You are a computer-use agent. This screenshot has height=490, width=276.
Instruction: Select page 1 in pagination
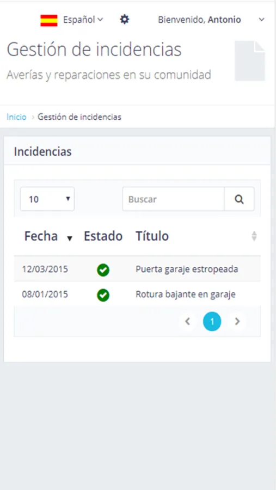point(212,322)
